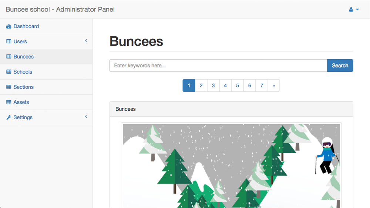Click the Dashboard gauge icon
The width and height of the screenshot is (370, 208).
point(9,27)
